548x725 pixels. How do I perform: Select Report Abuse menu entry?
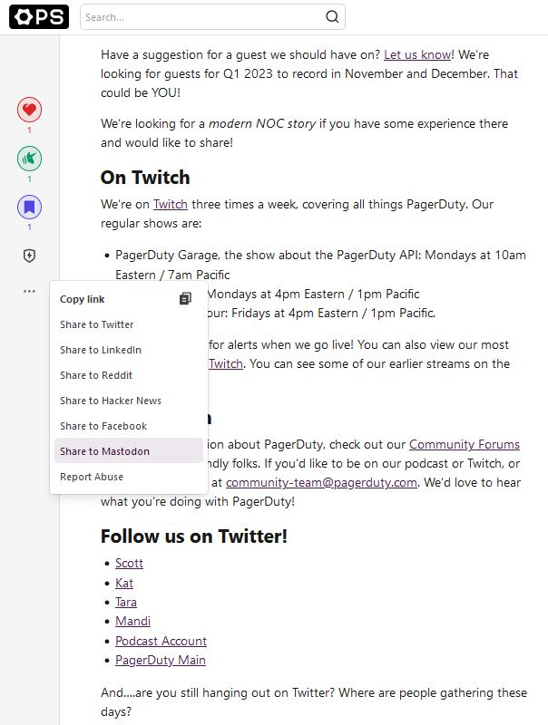click(x=92, y=477)
